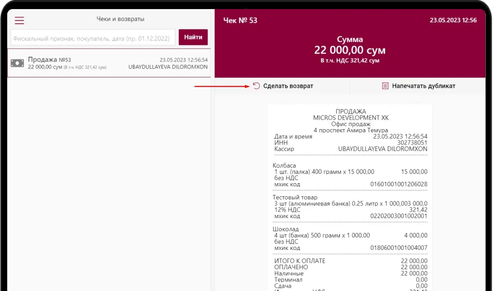The image size is (493, 291).
Task: Focus the fiscal sign search field
Action: coord(93,38)
